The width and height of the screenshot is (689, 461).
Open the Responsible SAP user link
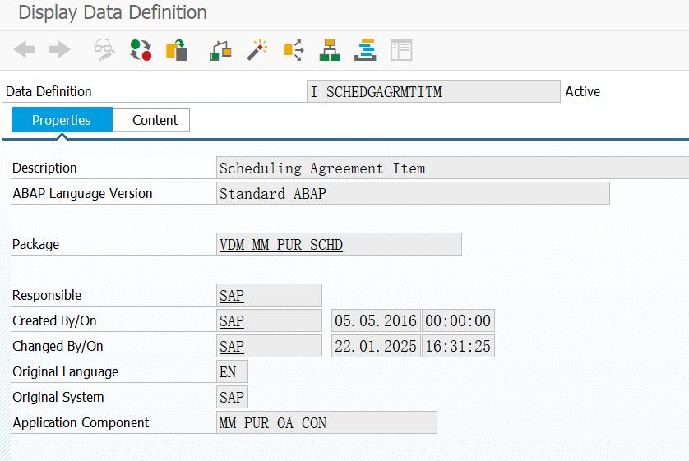pyautogui.click(x=232, y=296)
